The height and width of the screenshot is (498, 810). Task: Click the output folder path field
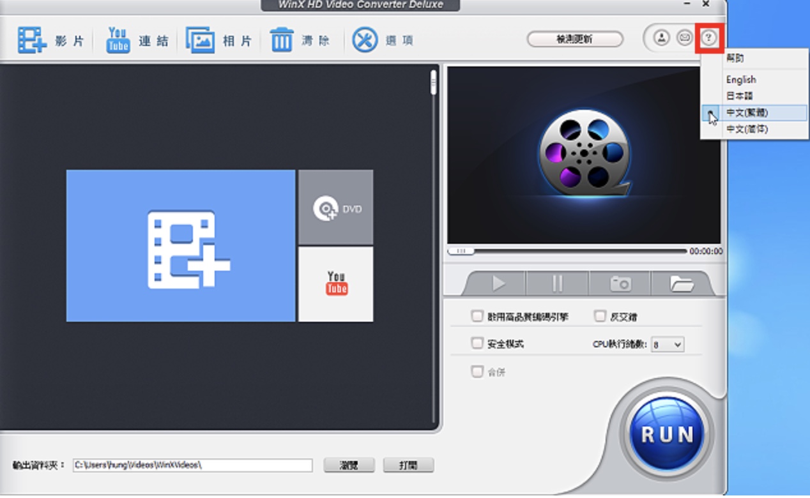coord(192,465)
